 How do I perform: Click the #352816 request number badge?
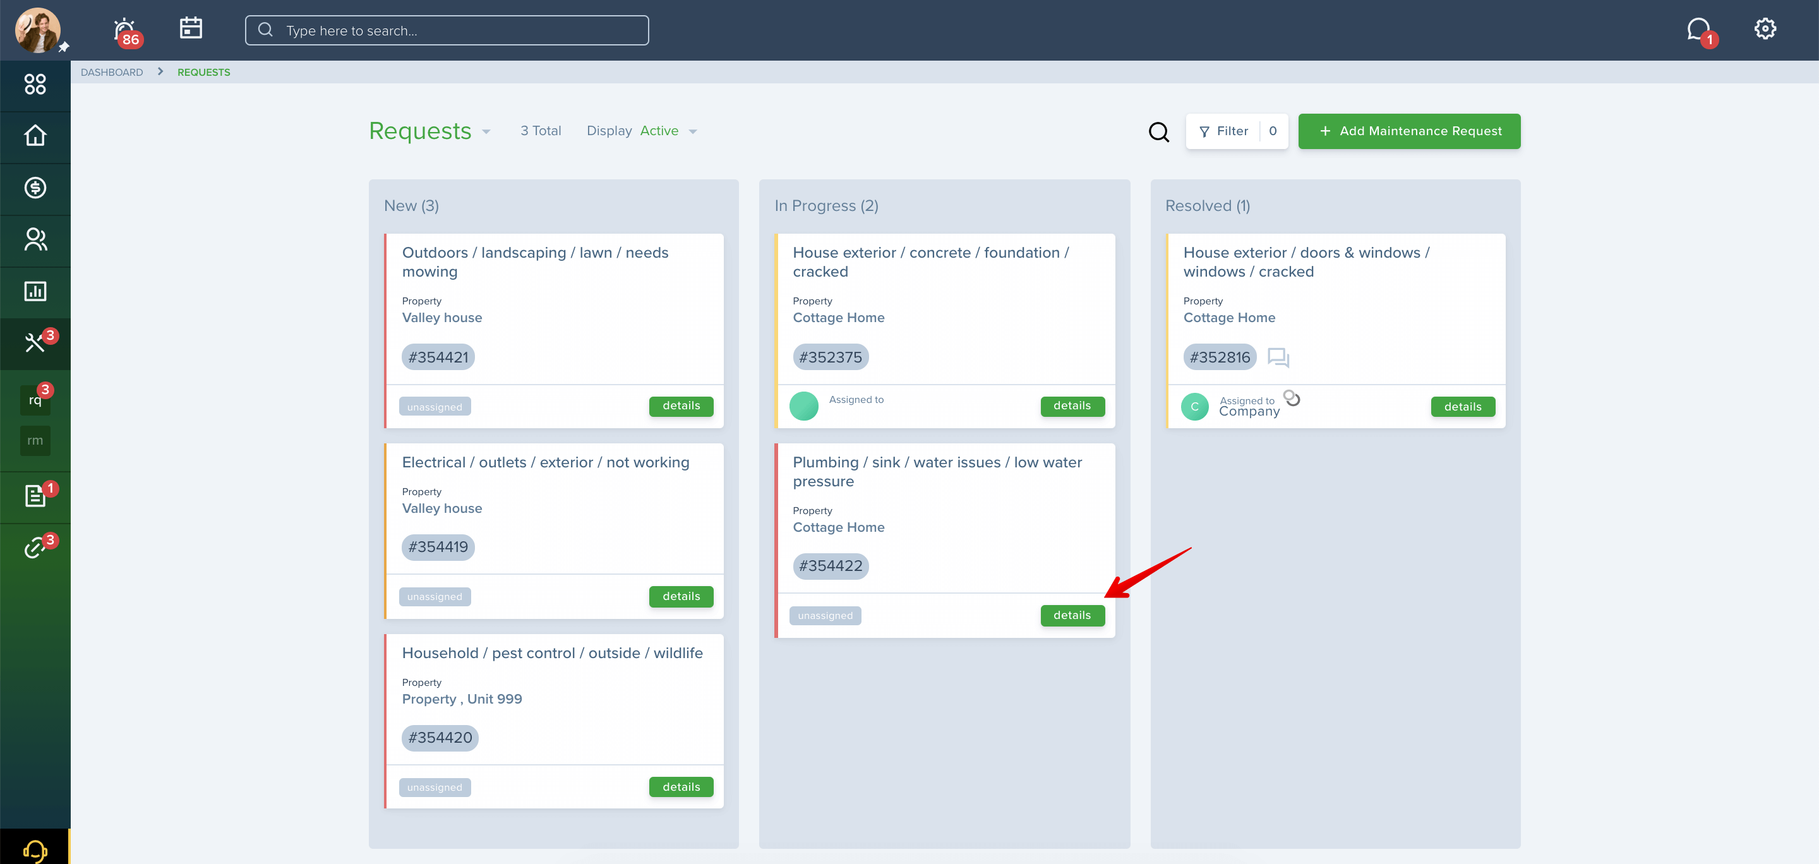coord(1220,357)
